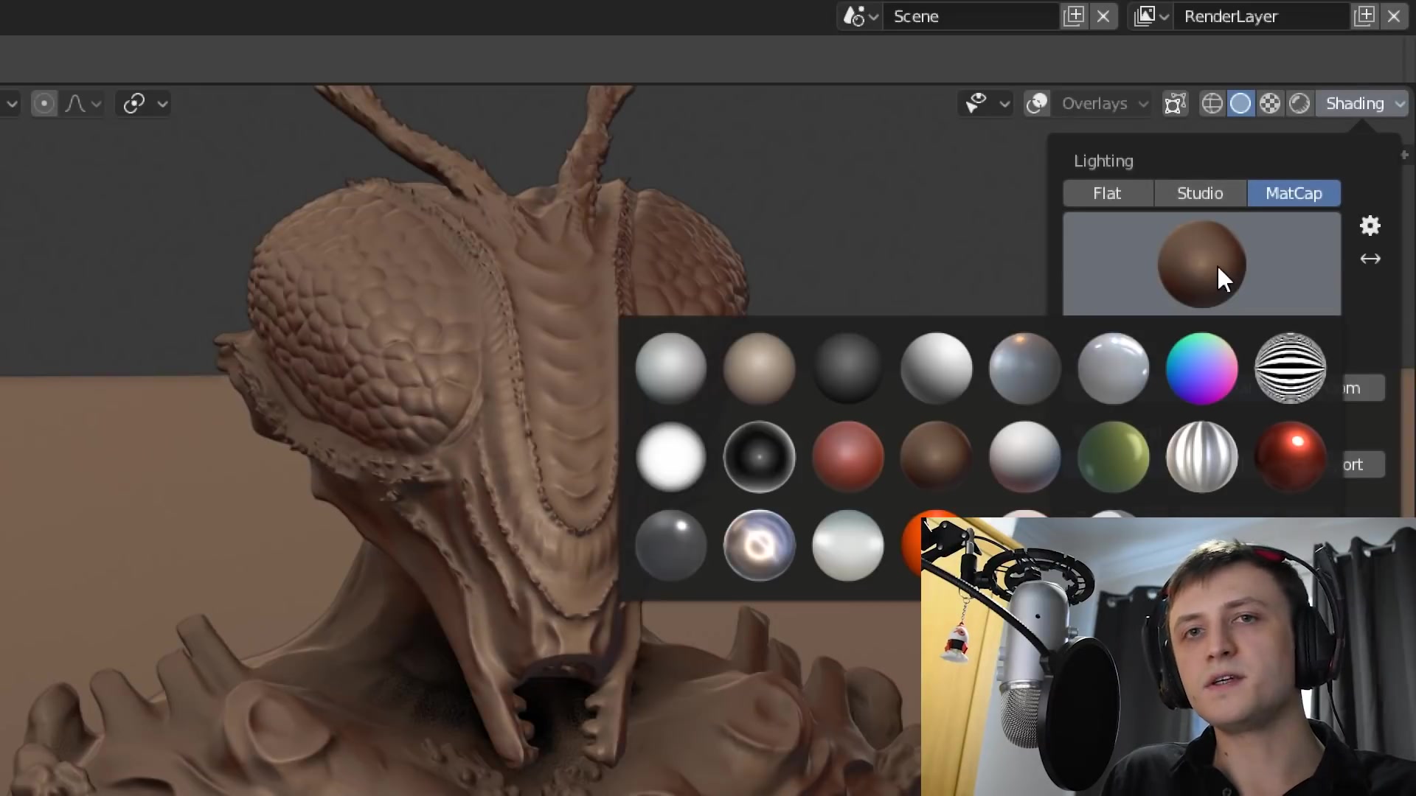
Task: Switch to Wireframe viewport shading
Action: 1212,103
